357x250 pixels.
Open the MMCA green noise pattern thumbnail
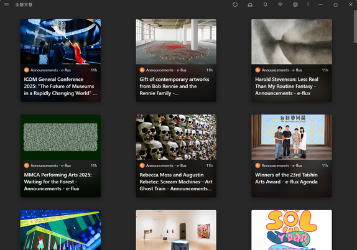point(60,137)
